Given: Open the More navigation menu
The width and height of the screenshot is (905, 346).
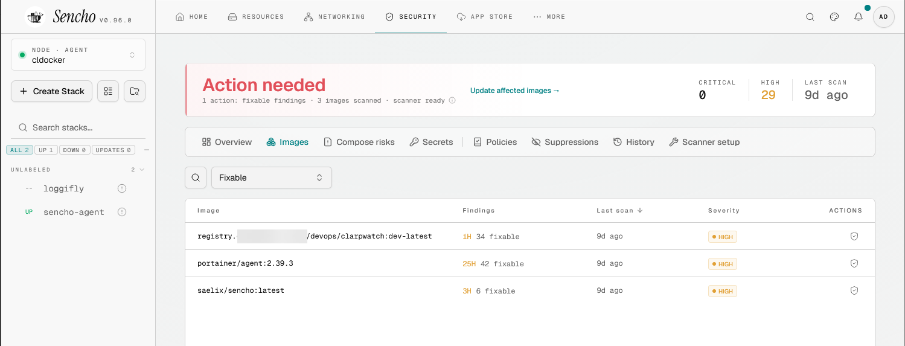Looking at the screenshot, I should point(549,17).
